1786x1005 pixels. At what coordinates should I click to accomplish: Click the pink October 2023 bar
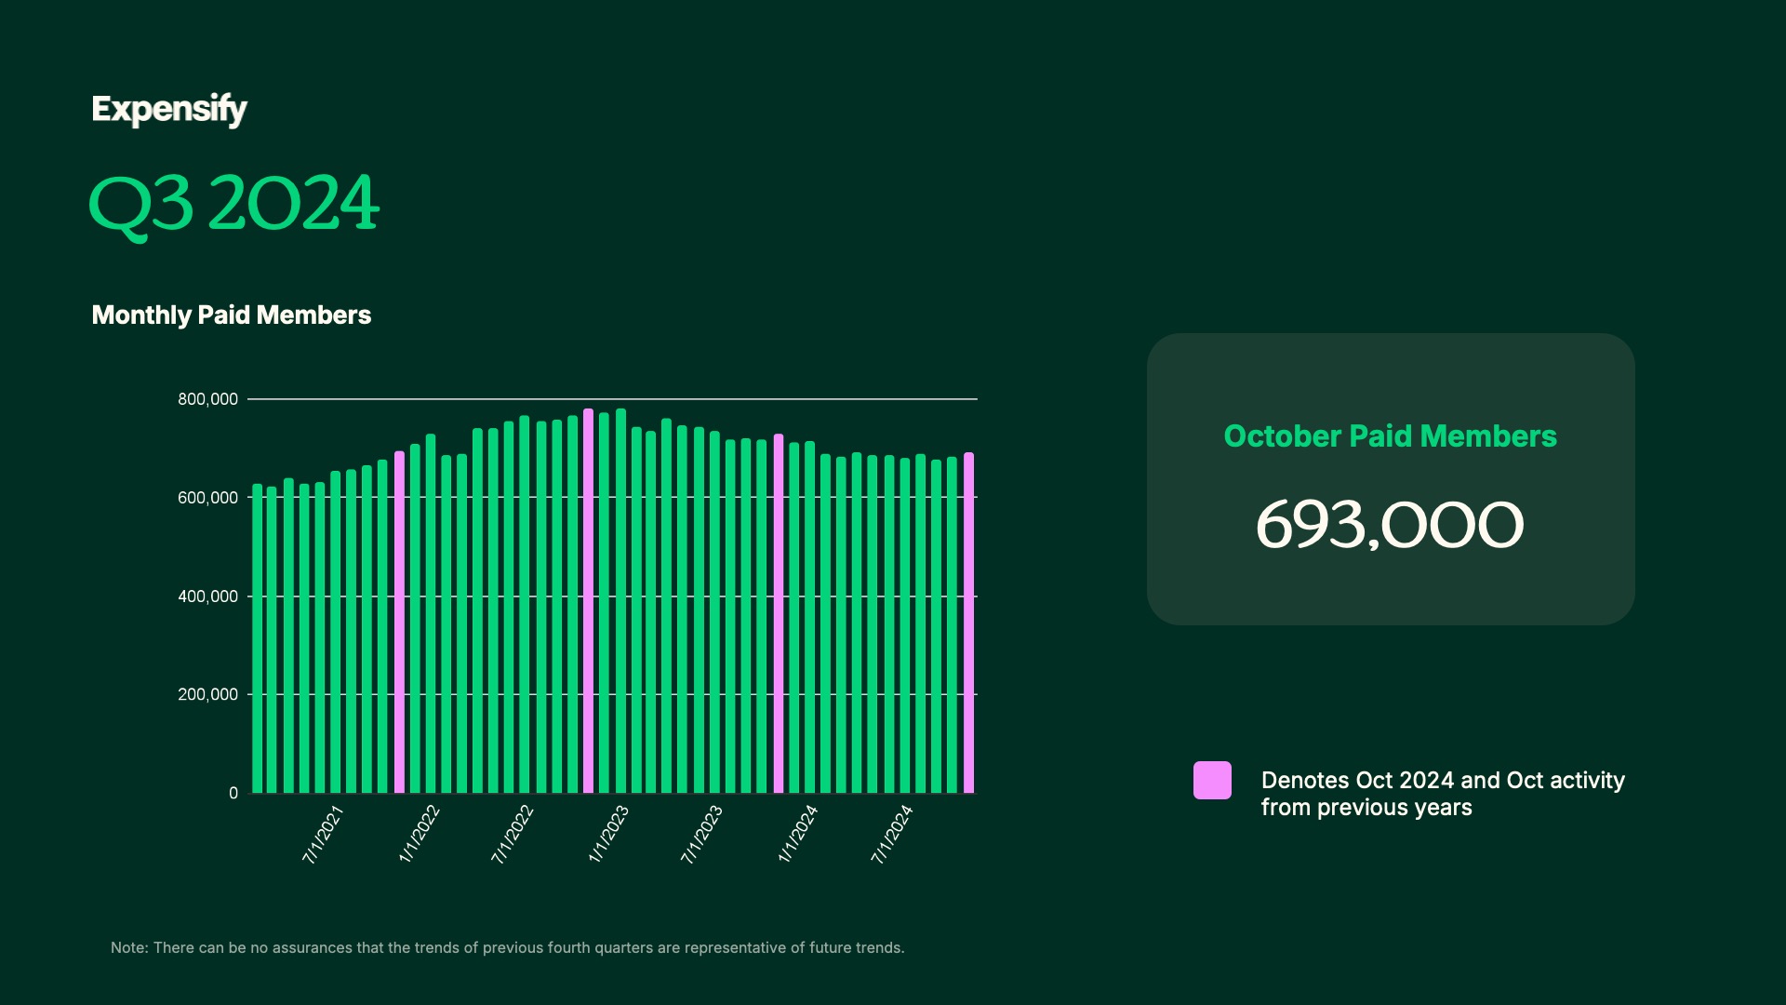point(779,613)
